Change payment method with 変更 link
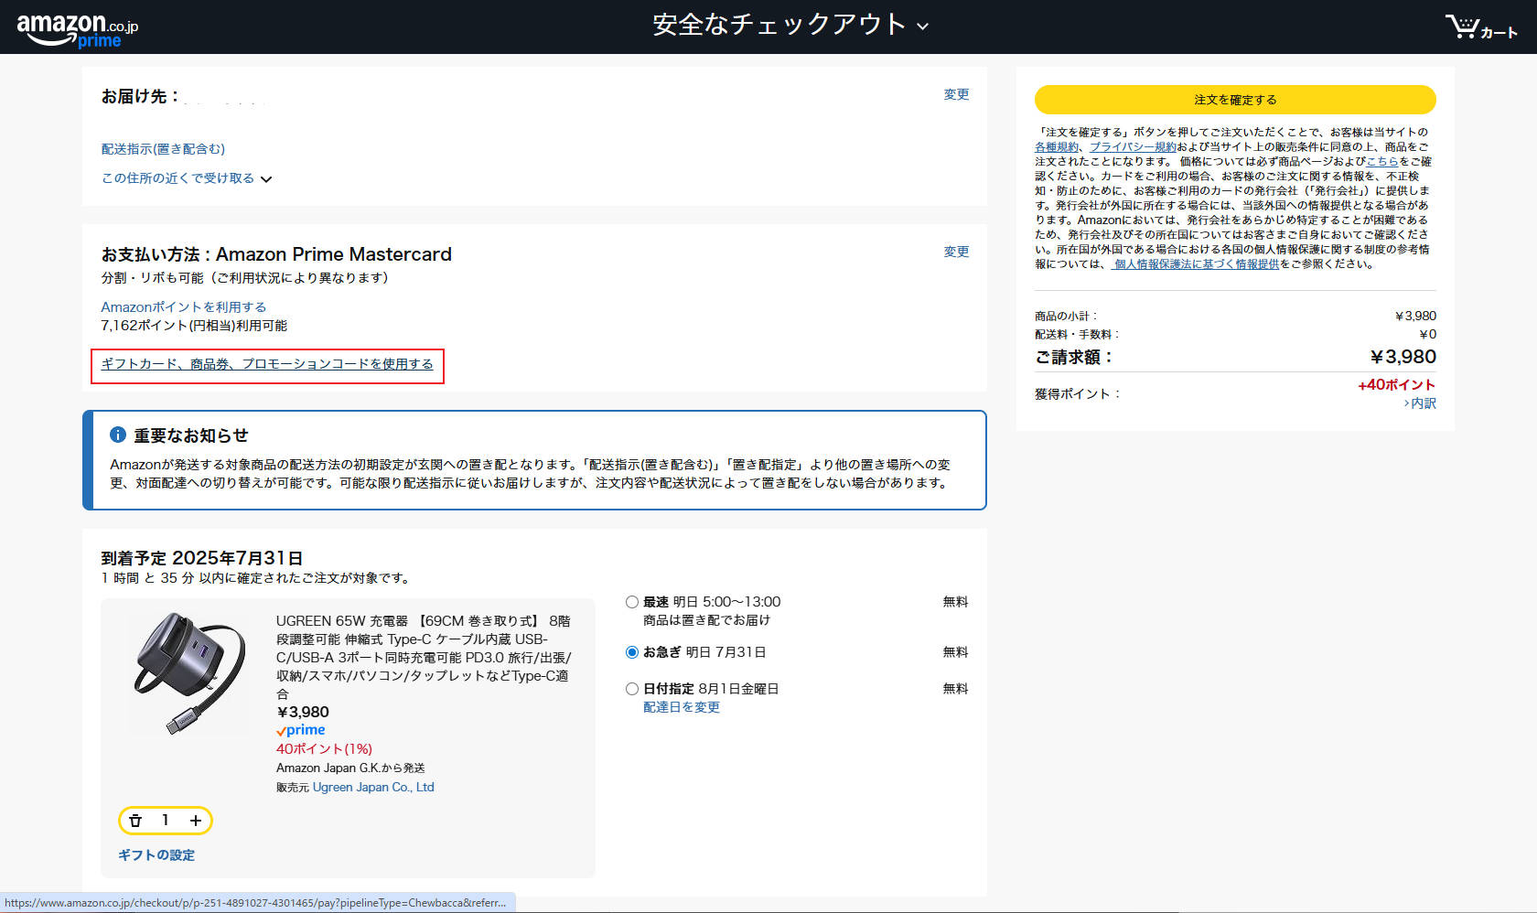 point(956,252)
